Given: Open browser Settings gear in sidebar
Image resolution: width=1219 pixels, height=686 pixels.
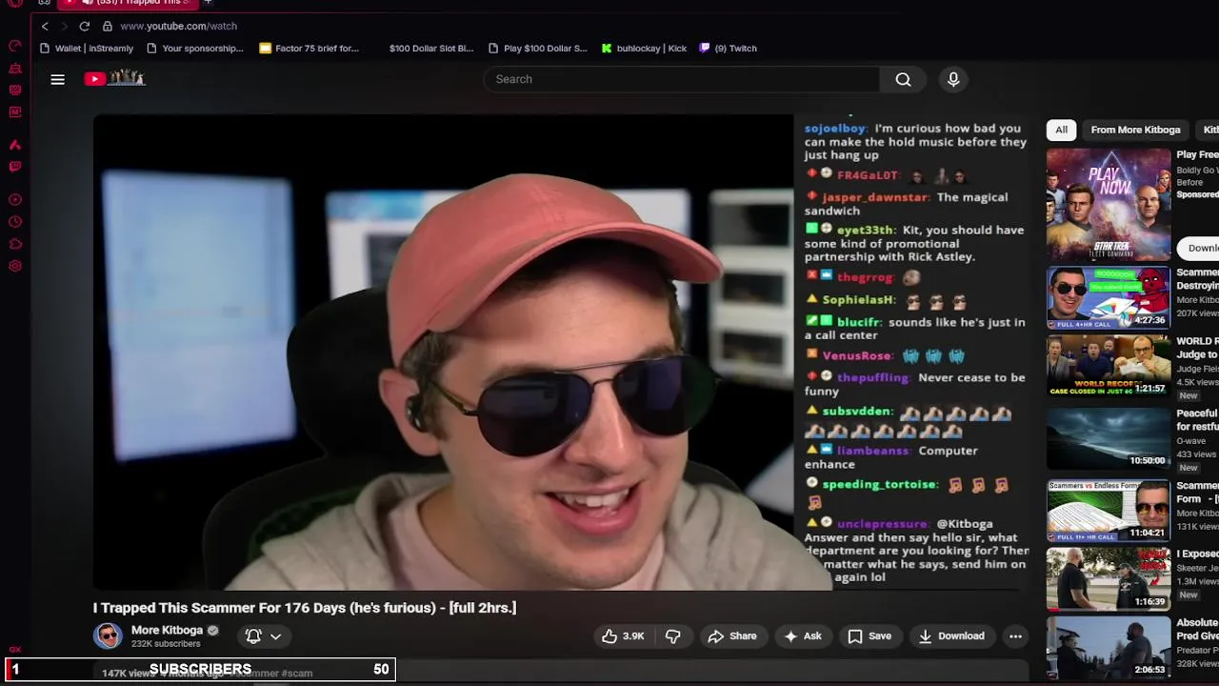Looking at the screenshot, I should coord(15,266).
